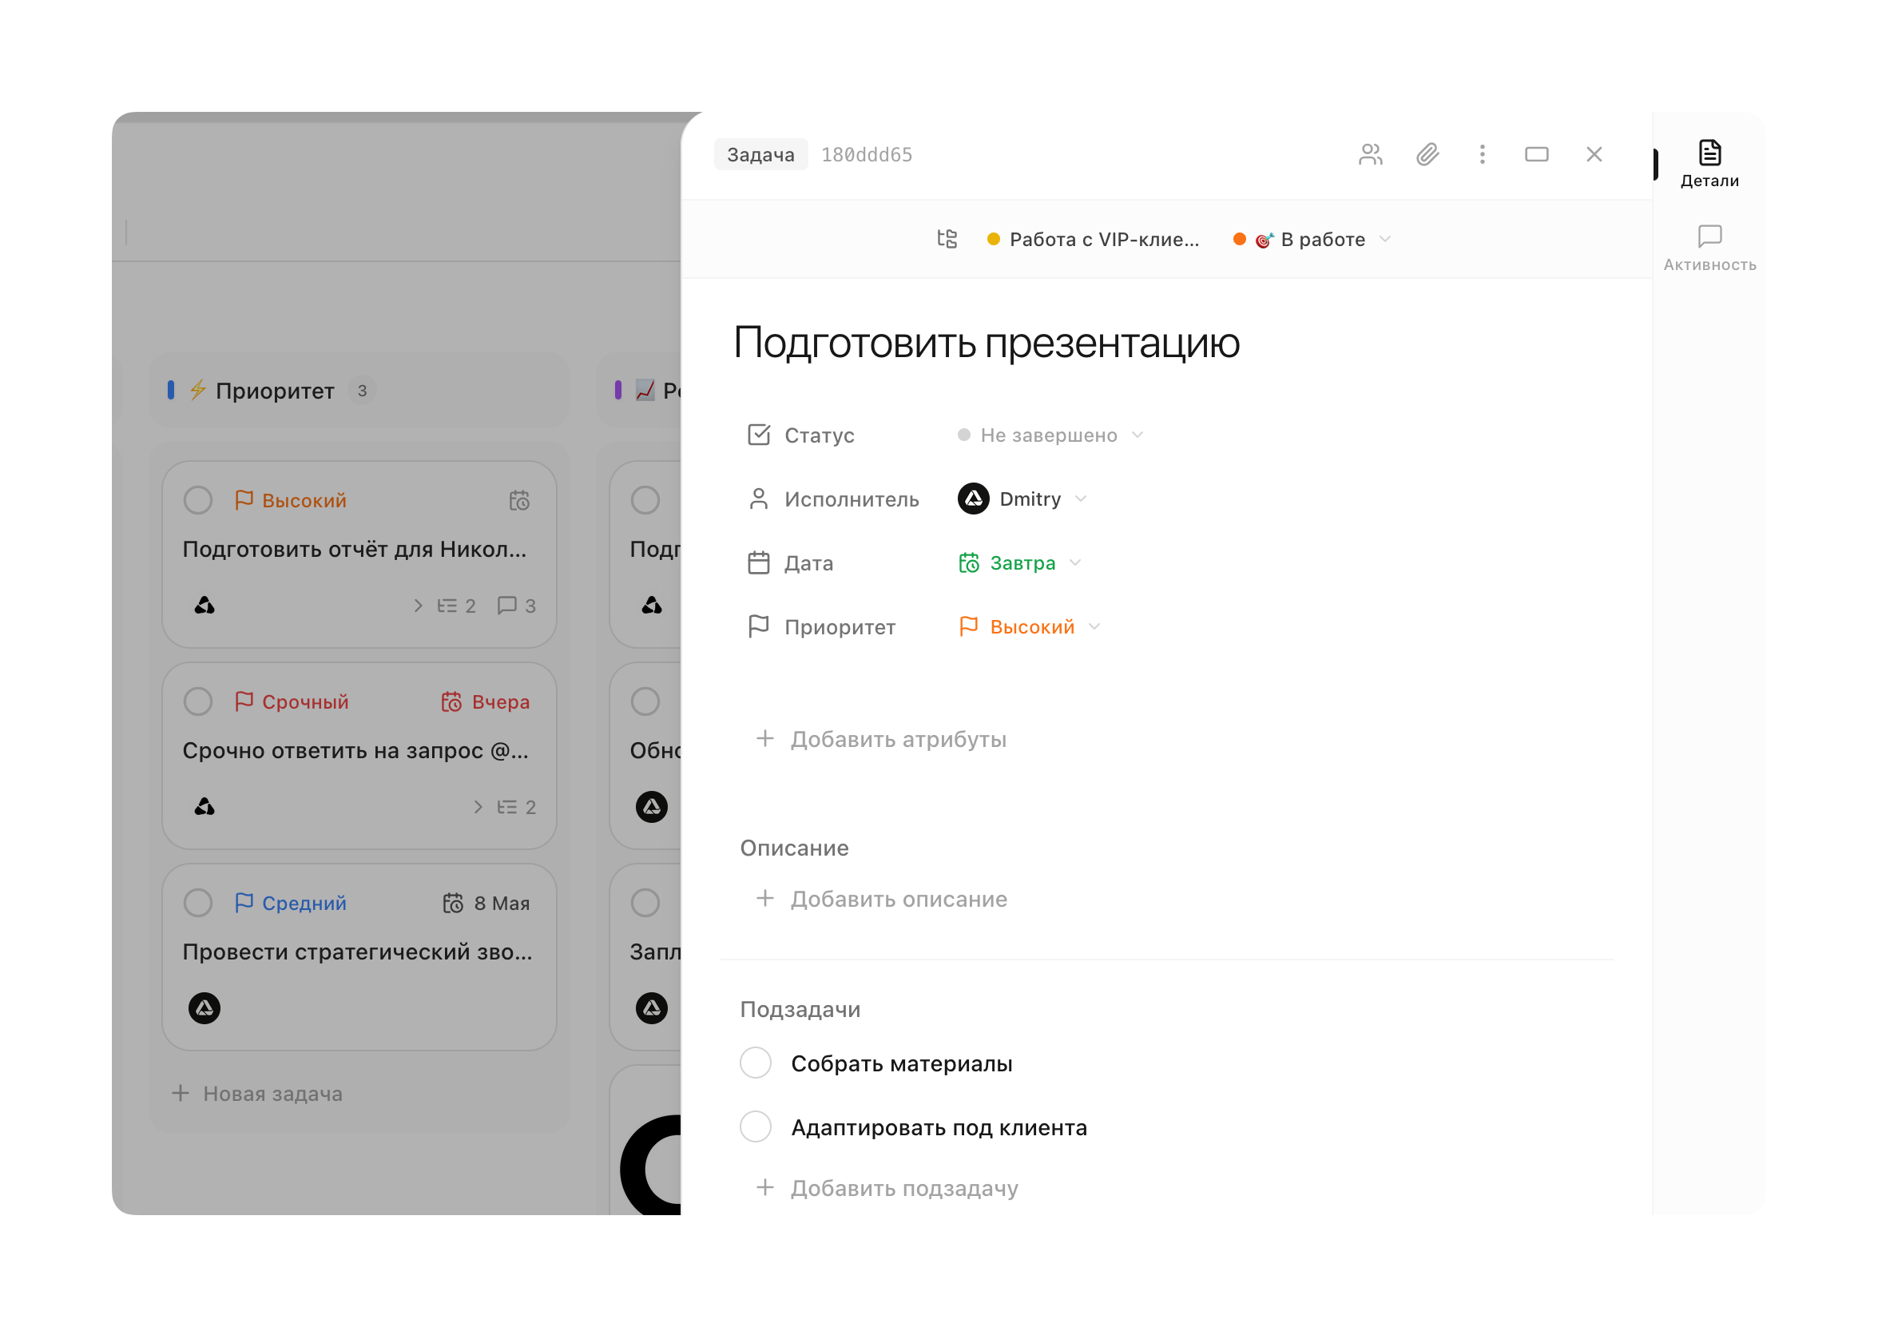
Task: Click the Задача type badge
Action: pos(760,155)
